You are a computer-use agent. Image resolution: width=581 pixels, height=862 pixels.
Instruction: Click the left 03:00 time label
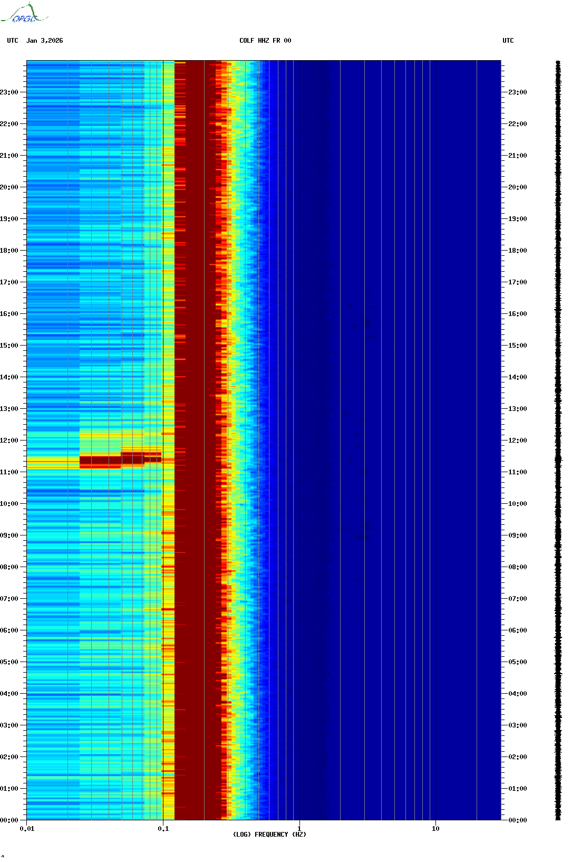pyautogui.click(x=9, y=725)
